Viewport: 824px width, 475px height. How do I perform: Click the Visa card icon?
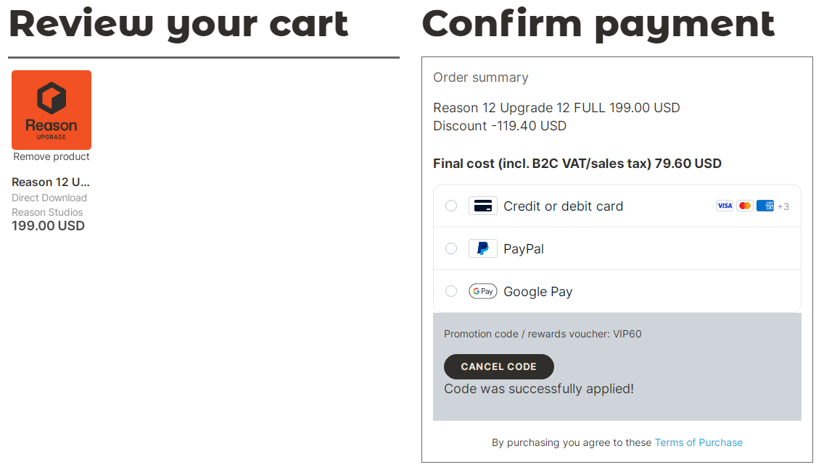click(x=724, y=206)
